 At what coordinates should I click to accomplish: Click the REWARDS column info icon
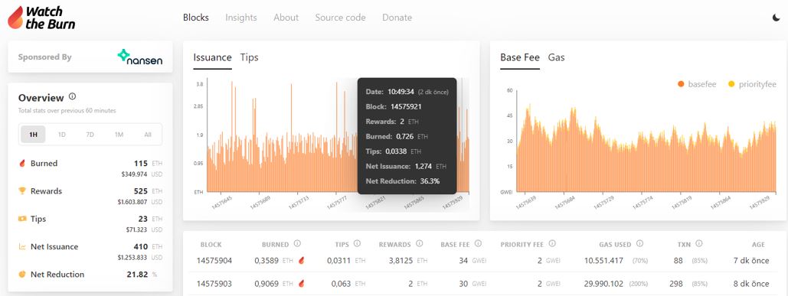coord(419,244)
